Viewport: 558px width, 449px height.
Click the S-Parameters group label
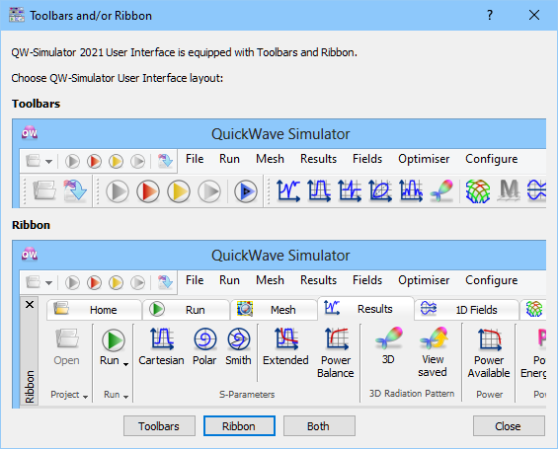point(247,395)
